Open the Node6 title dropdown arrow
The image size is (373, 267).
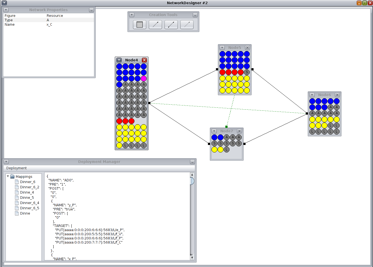click(x=312, y=95)
